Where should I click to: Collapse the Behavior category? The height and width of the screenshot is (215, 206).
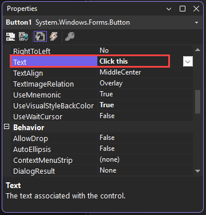(7, 127)
